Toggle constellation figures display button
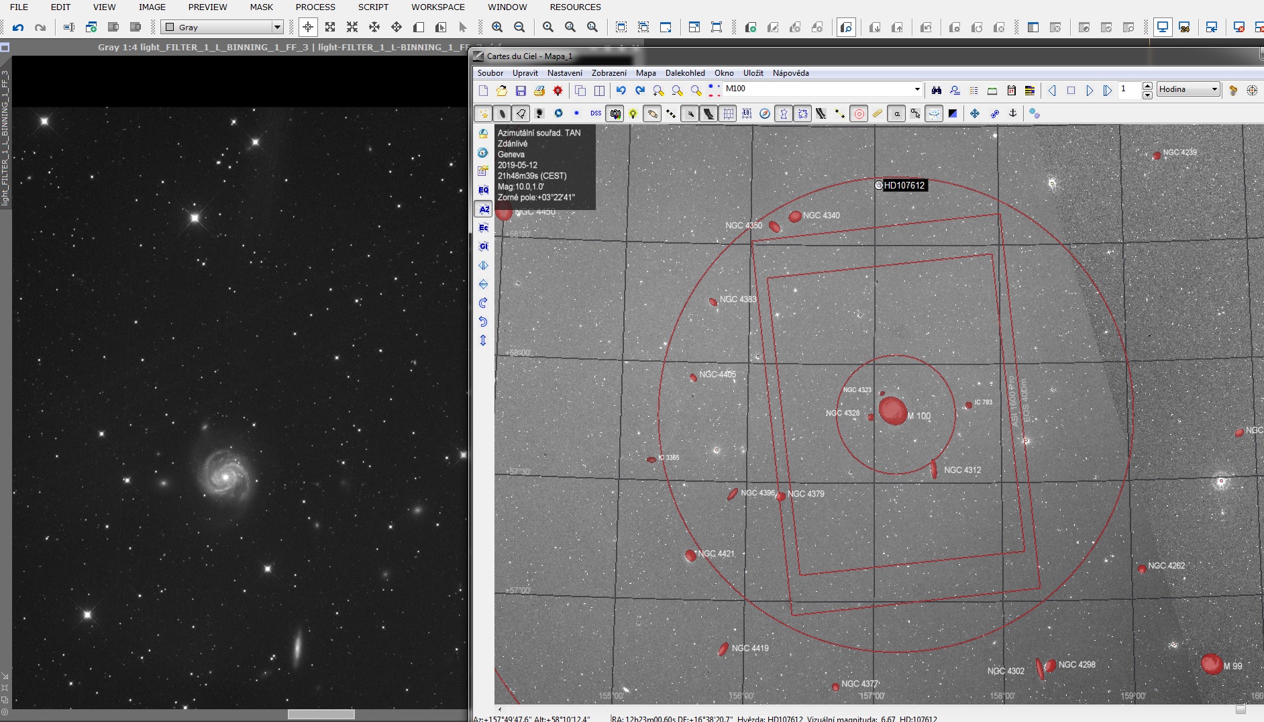This screenshot has height=722, width=1264. pos(784,113)
